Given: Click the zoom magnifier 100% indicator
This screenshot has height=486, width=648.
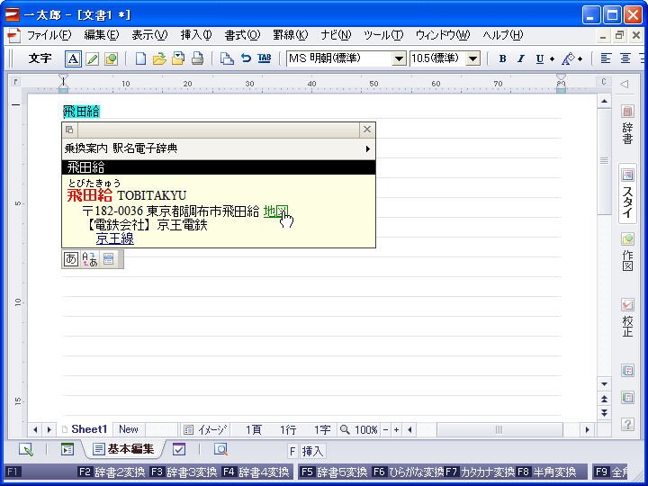Looking at the screenshot, I should pos(358,430).
